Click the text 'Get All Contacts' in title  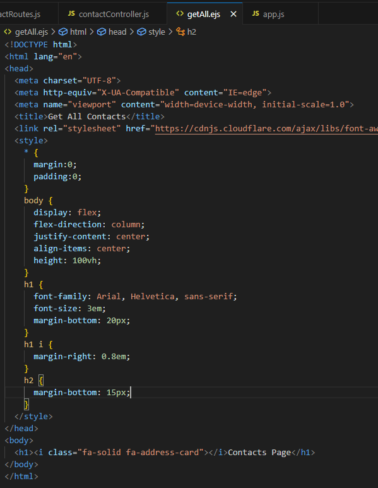click(x=87, y=116)
